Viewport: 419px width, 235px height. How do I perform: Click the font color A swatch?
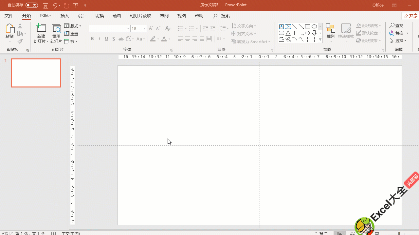point(164,39)
